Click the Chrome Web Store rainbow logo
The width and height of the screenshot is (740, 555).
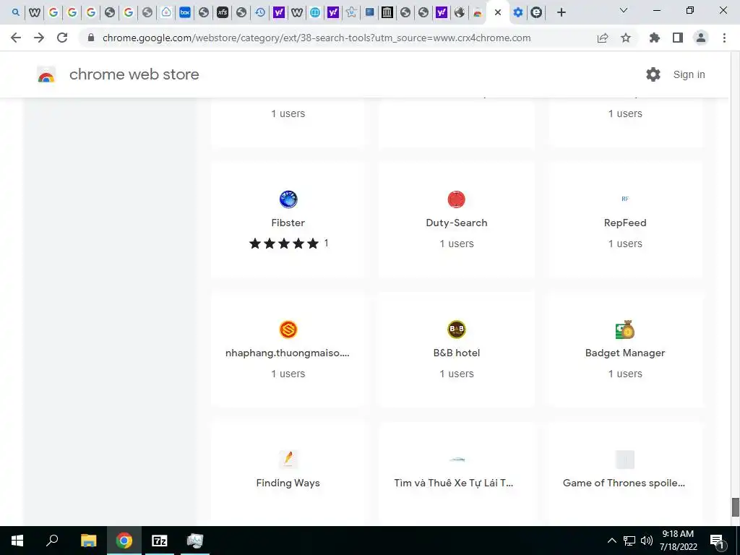pos(46,74)
